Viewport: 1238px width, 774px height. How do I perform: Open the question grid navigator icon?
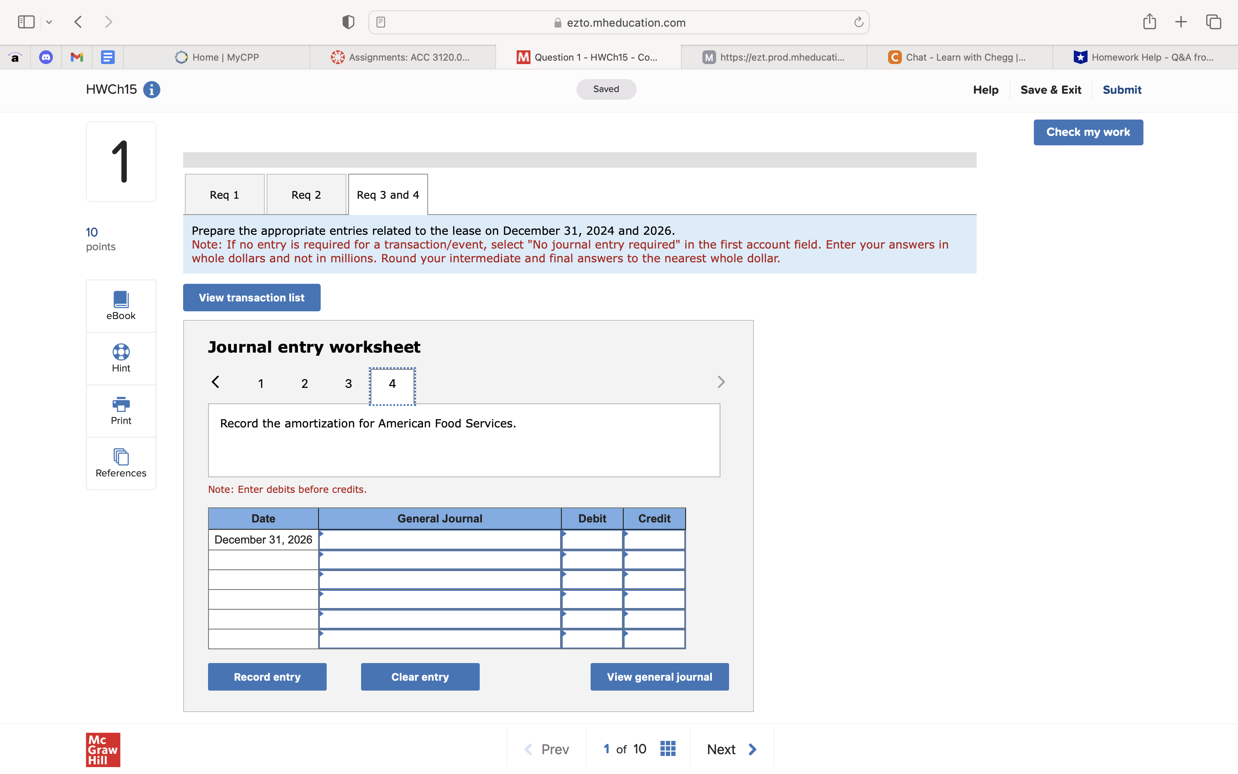[x=668, y=749]
